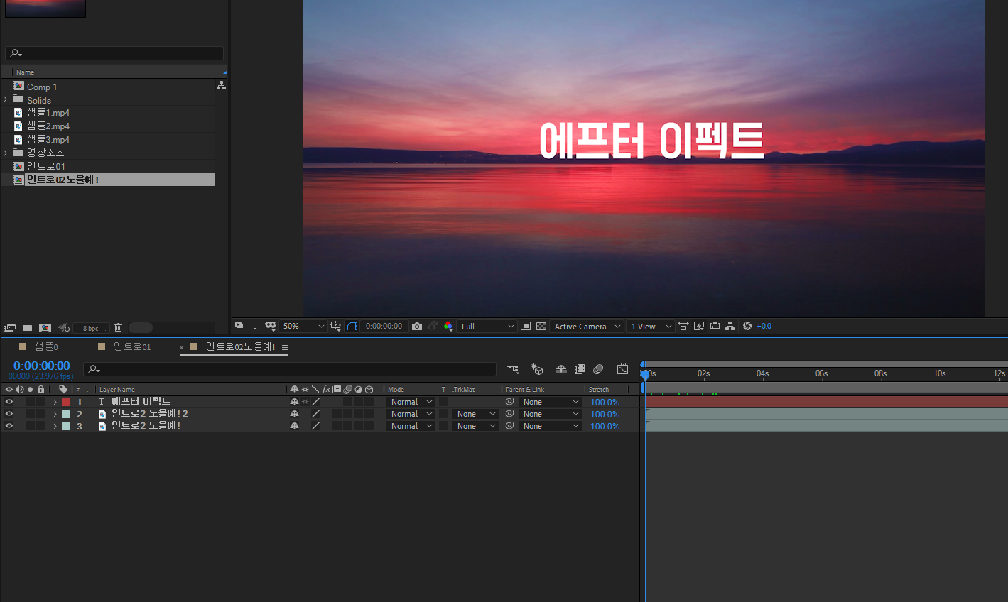
Task: Toggle continuously rasterize on 에프터 이펙트 layer
Action: tap(305, 402)
